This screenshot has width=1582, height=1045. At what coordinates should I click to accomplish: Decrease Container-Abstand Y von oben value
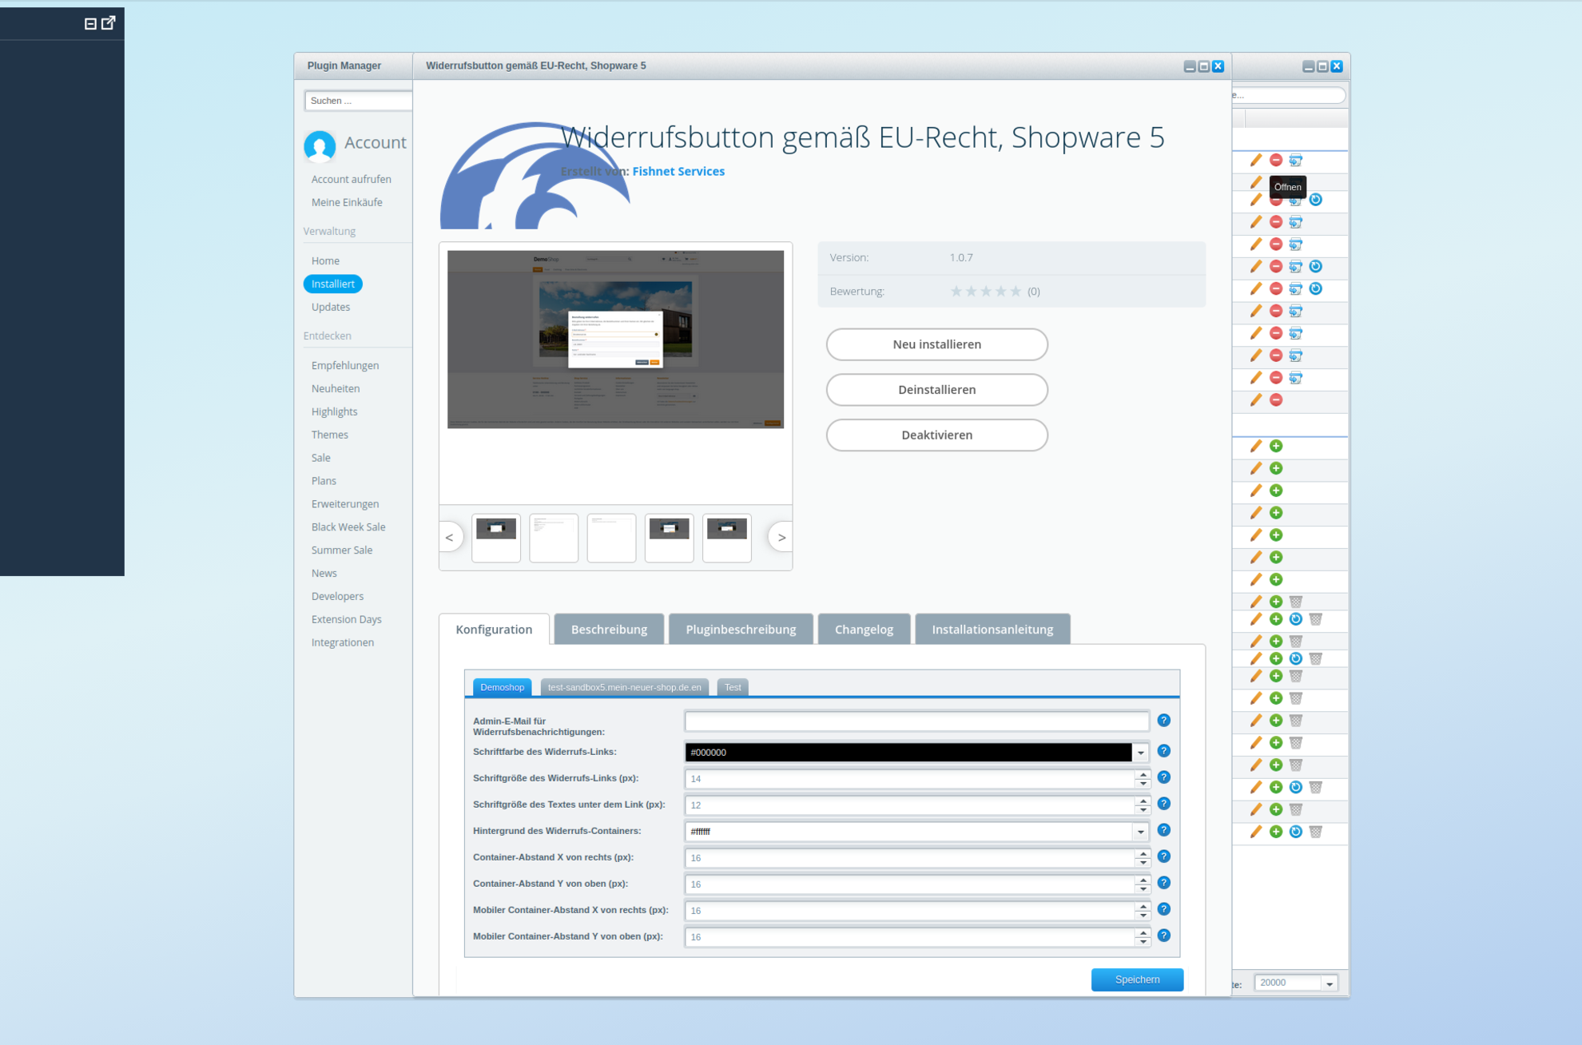pos(1143,888)
